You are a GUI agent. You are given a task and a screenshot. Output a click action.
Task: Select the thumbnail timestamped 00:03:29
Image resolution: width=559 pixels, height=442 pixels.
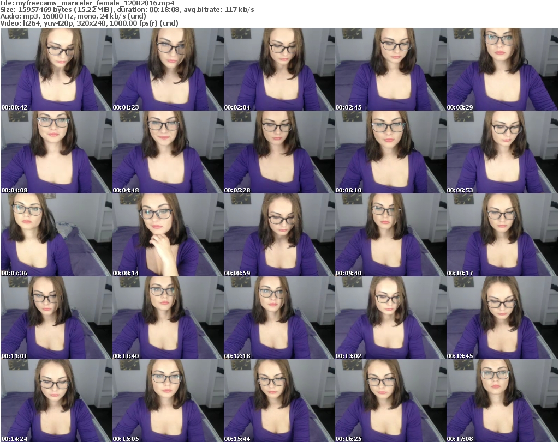[502, 69]
